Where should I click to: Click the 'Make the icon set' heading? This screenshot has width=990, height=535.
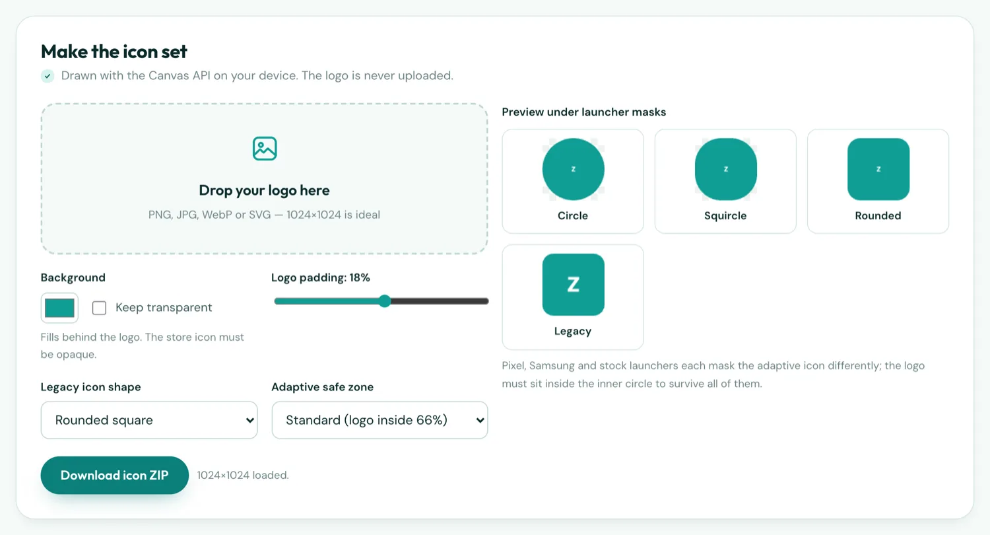(x=114, y=52)
